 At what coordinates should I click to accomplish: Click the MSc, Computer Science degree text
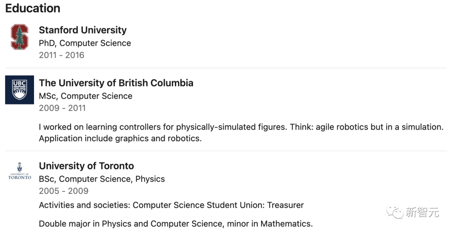pos(85,96)
